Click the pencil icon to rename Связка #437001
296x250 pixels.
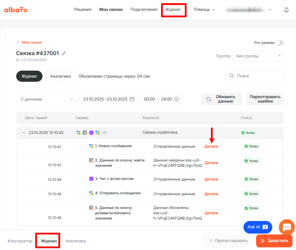tap(64, 53)
